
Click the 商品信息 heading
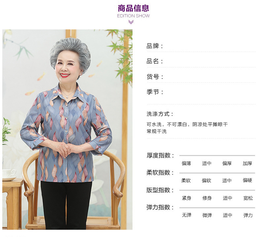(x=133, y=8)
